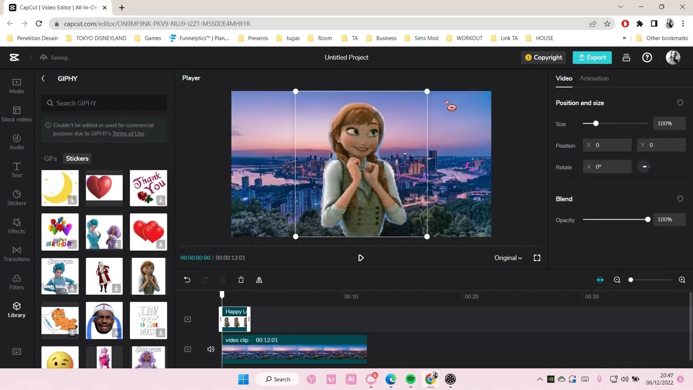Click the Opacity percentage field

669,219
